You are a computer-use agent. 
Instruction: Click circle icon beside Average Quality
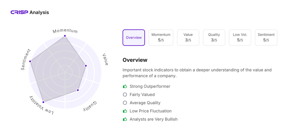[125, 103]
